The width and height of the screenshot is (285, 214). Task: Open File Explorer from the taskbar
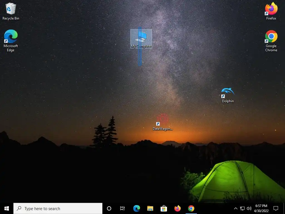150,208
